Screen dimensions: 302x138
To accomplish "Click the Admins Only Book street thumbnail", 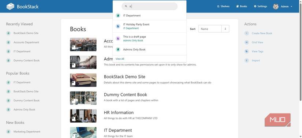I will click(x=83, y=62).
